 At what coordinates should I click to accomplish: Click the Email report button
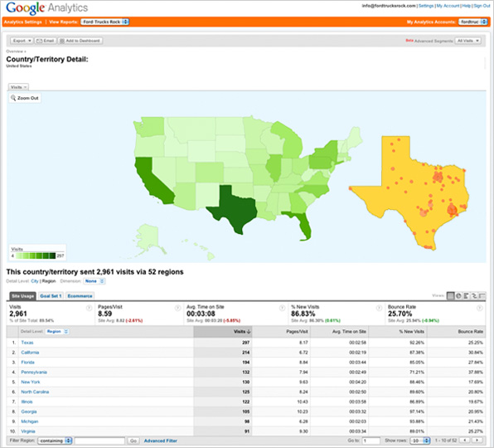click(x=46, y=41)
